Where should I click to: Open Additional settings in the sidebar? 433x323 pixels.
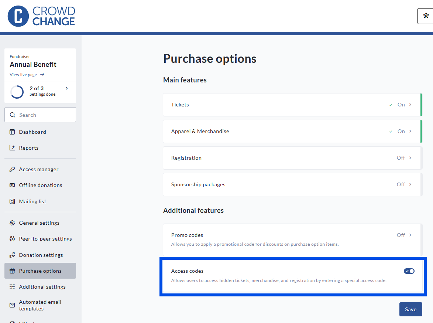click(x=42, y=287)
